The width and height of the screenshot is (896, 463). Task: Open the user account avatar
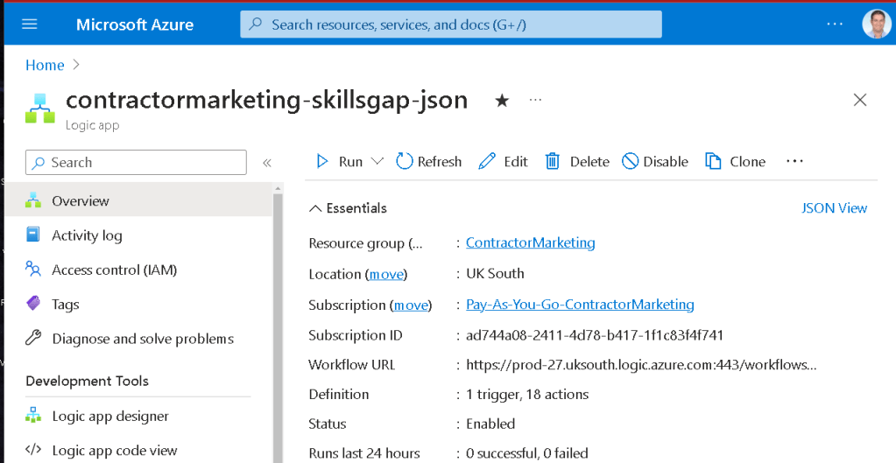(876, 25)
